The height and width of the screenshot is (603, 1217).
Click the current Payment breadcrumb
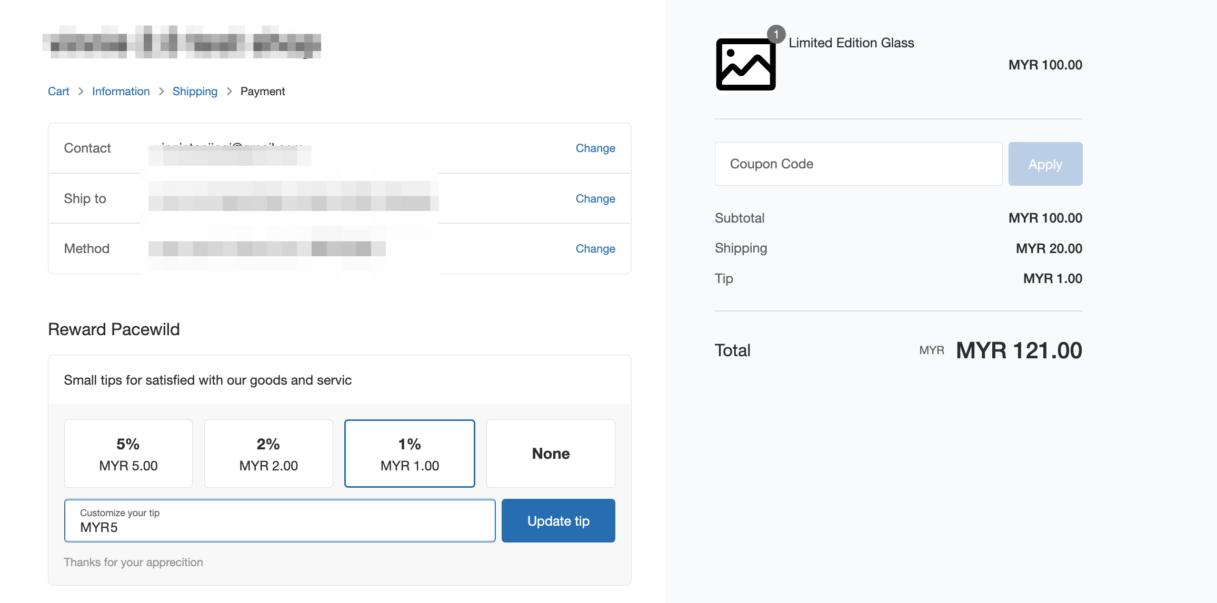[263, 92]
